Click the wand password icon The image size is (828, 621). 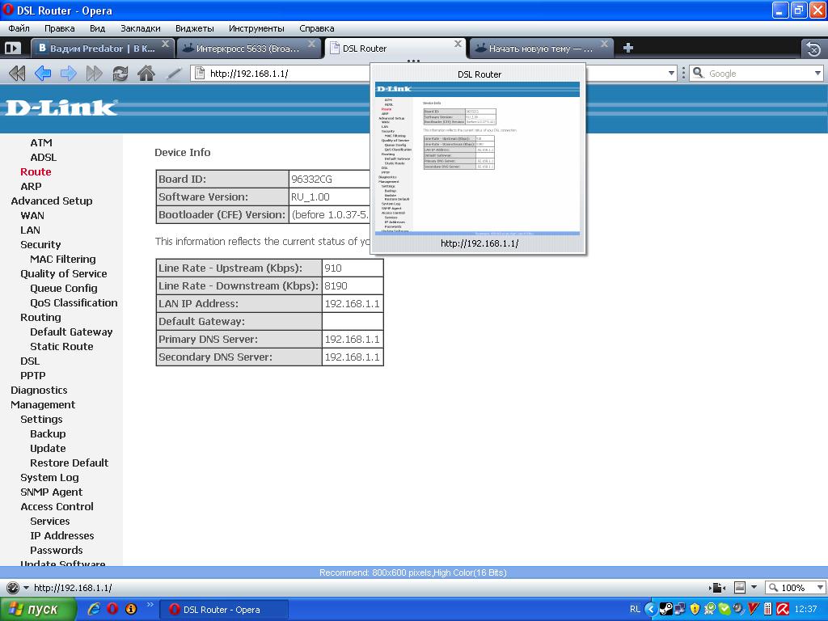point(173,74)
